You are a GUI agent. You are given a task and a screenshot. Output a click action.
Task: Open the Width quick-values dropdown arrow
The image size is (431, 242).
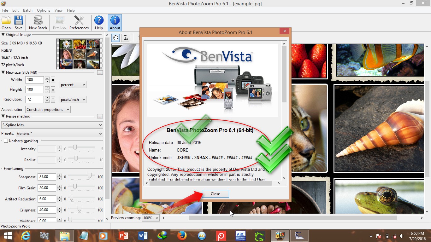click(x=53, y=80)
